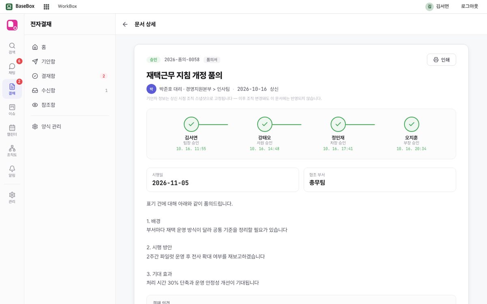Screen dimensions: 487x304
Task: Click 강태오 approval check circle
Action: (x=265, y=124)
